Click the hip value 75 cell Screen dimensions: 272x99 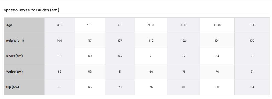(151, 87)
